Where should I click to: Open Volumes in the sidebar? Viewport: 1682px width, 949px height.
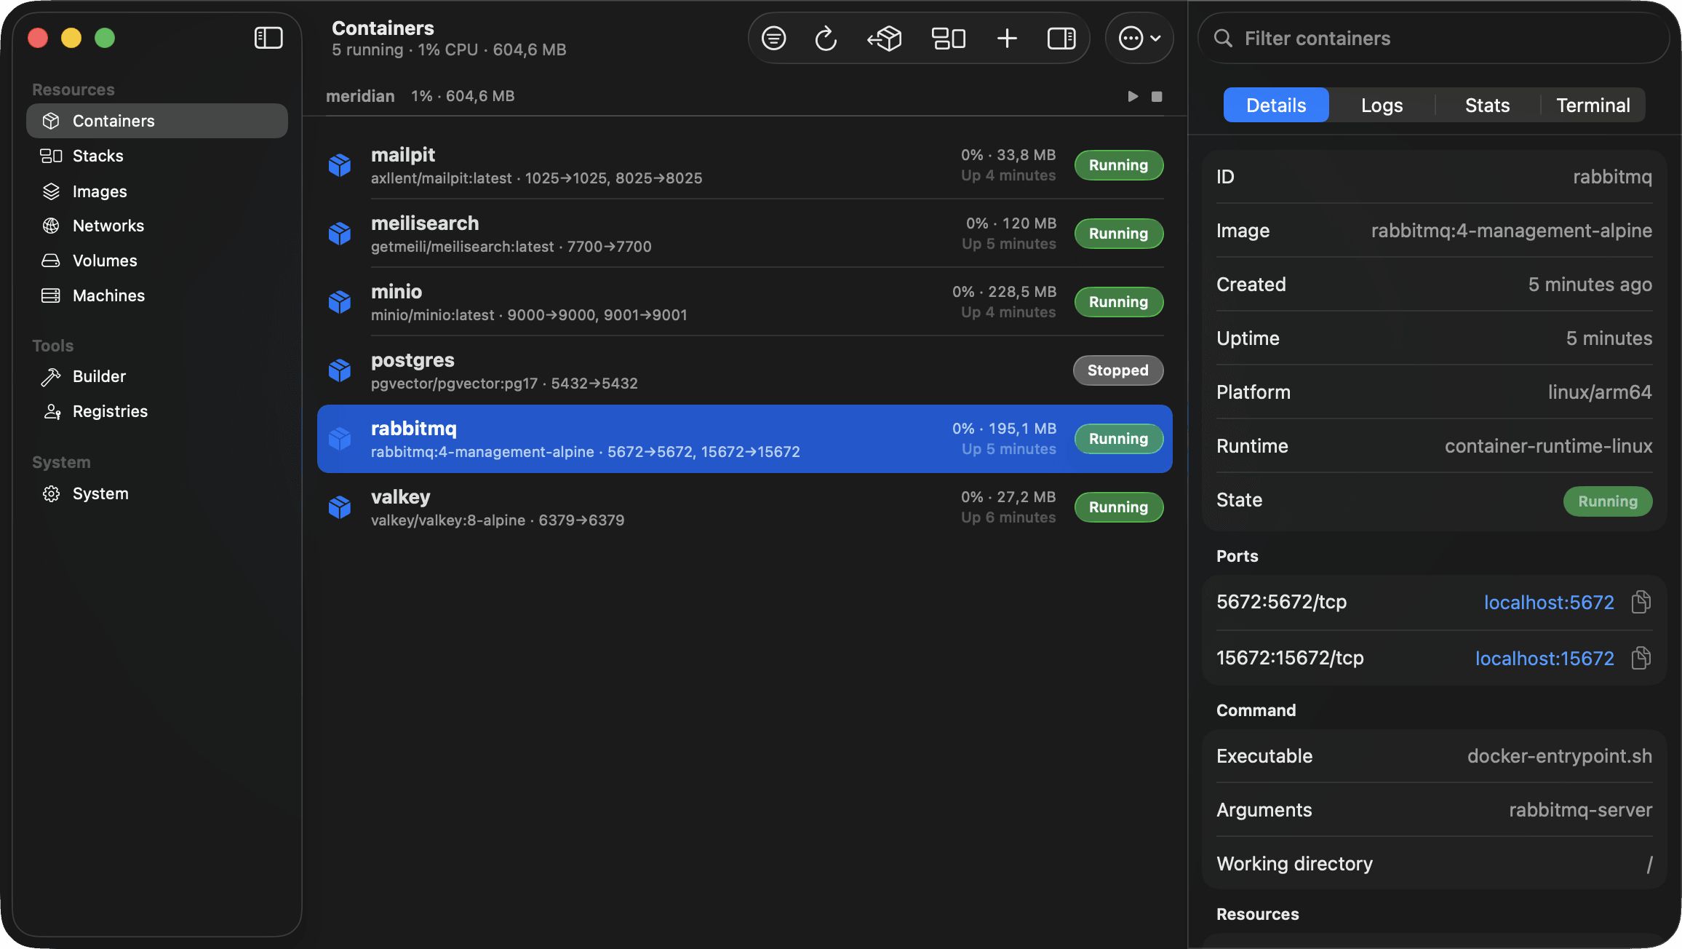click(157, 261)
